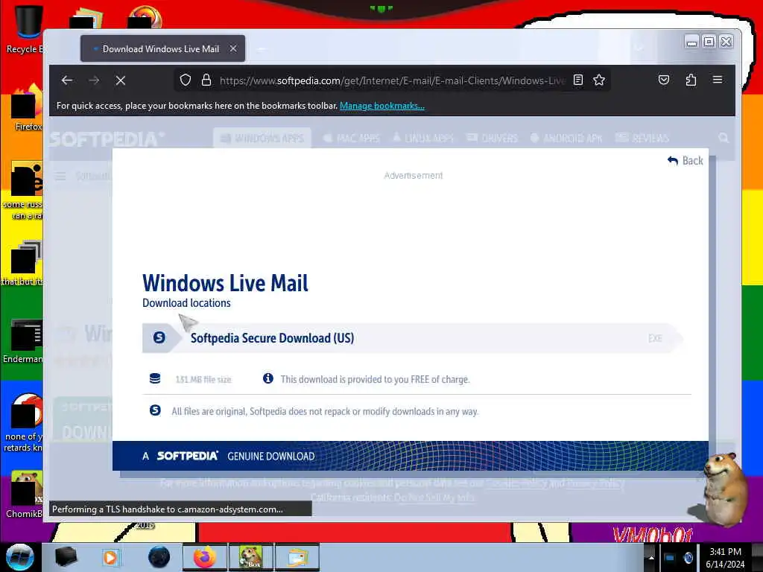Bookmark this page with the star icon

coord(599,80)
